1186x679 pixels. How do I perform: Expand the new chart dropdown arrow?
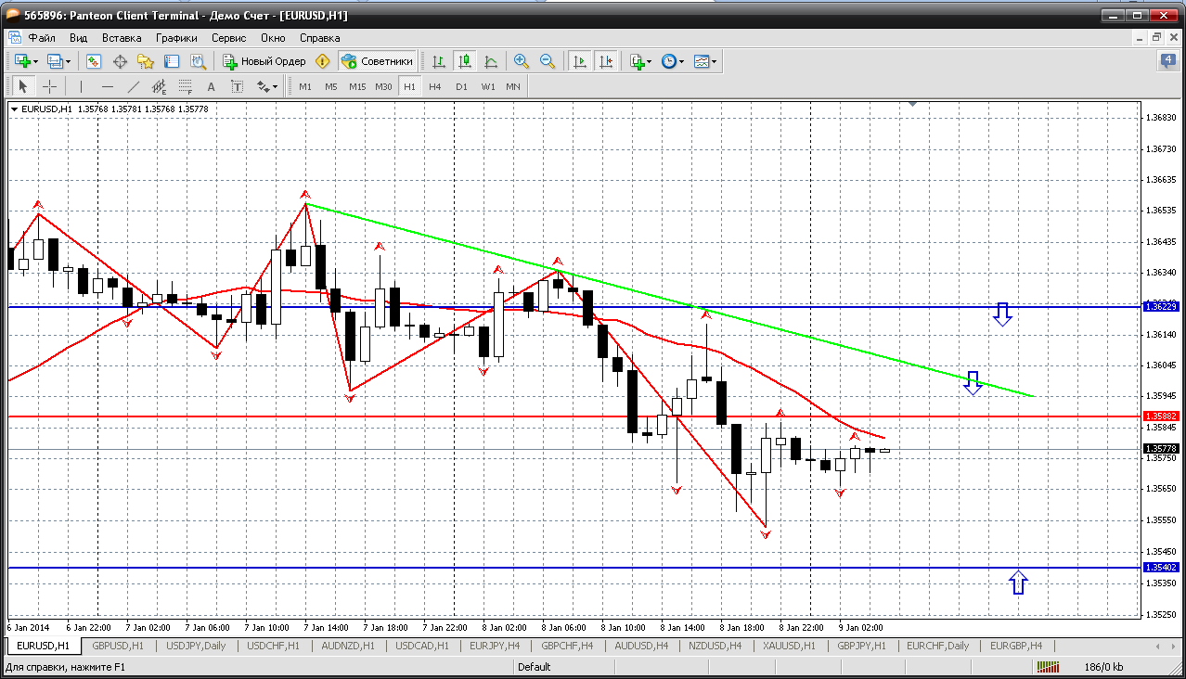tap(36, 61)
